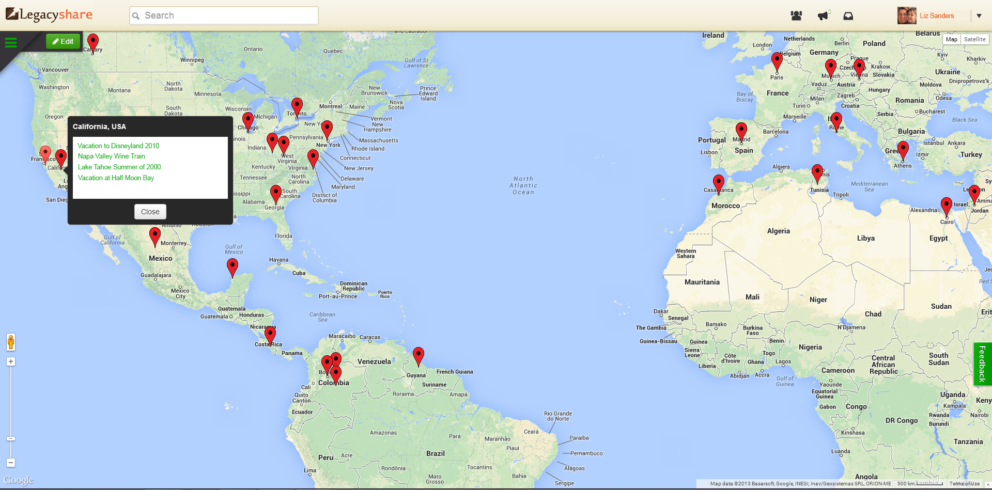Close the California, USA popup
The width and height of the screenshot is (992, 490).
[x=150, y=212]
